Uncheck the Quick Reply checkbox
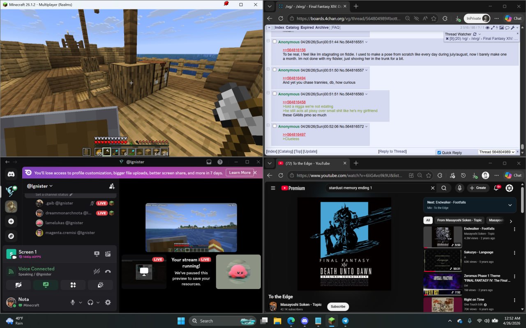This screenshot has width=526, height=328. [439, 153]
